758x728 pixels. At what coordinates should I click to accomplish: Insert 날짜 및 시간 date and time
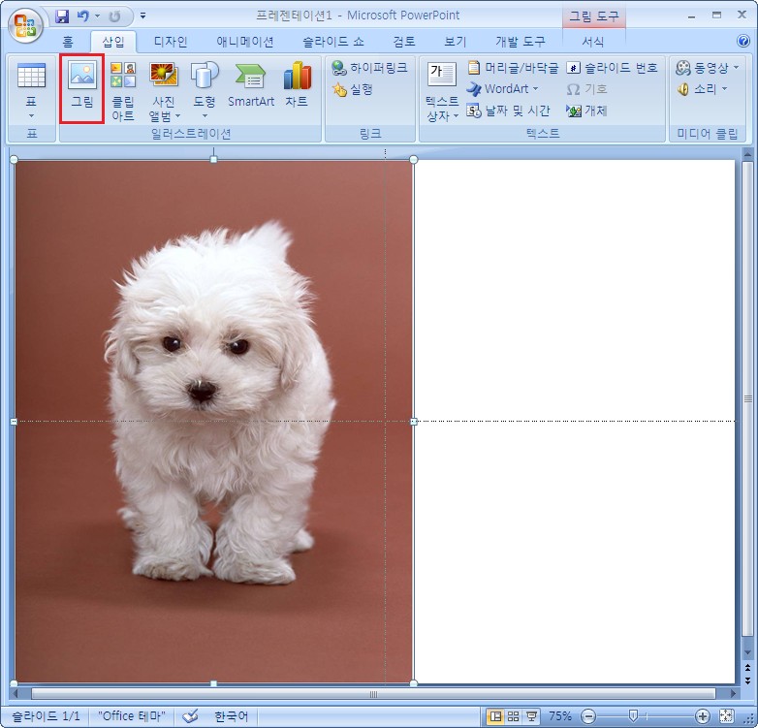coord(508,111)
